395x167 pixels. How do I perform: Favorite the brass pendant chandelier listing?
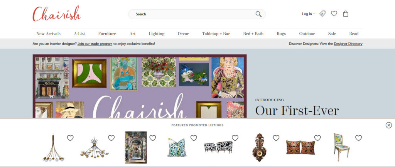pos(70,138)
